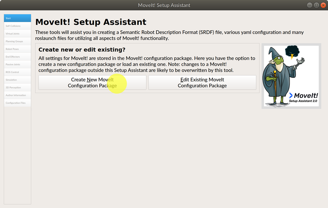Click Edit Existing MoveIt Configuration Package button
328x208 pixels.
(x=202, y=82)
